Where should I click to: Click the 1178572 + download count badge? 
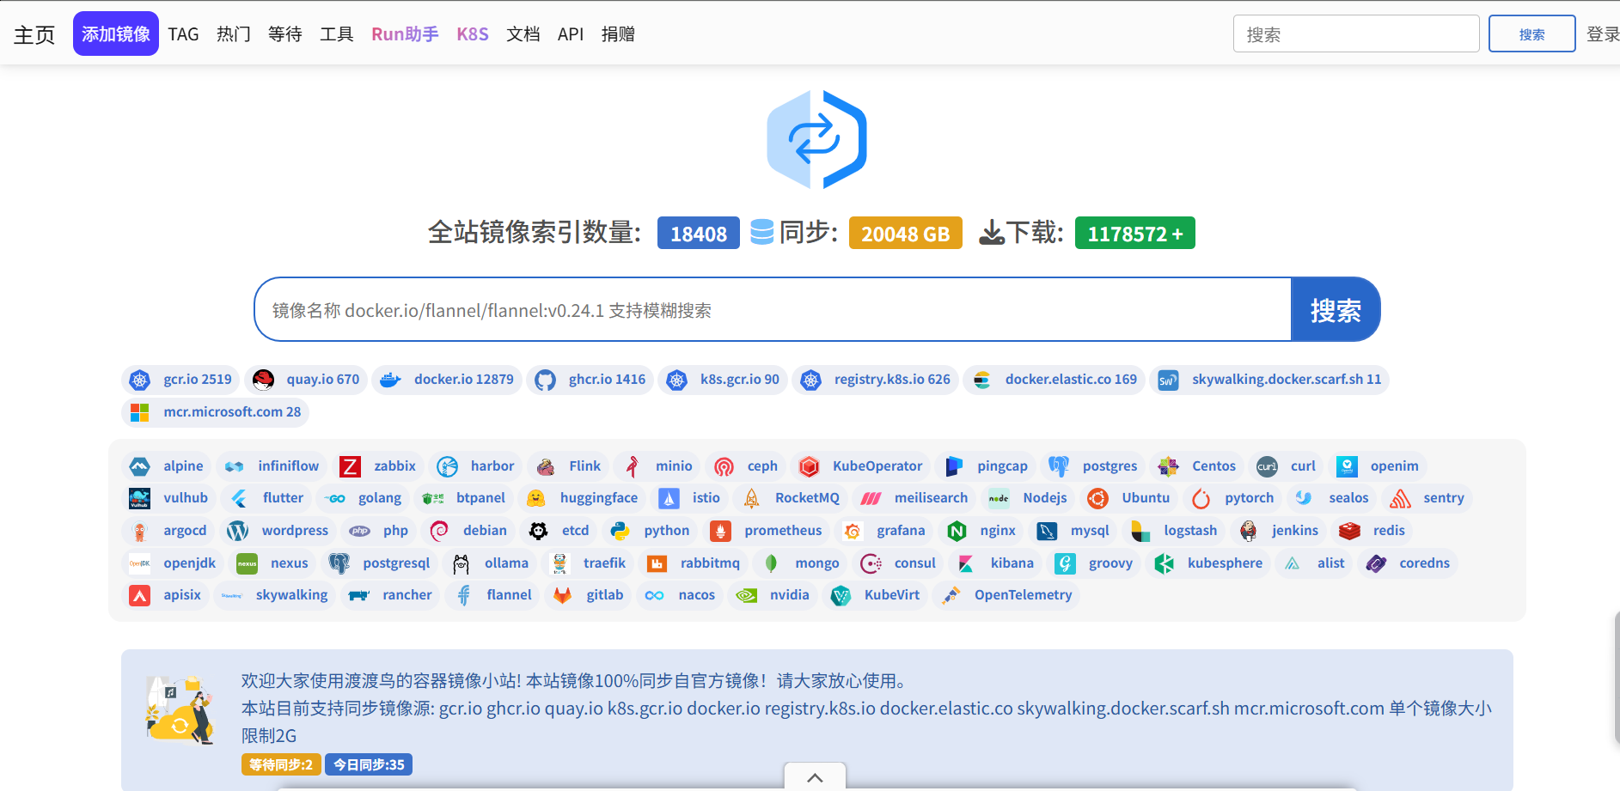(1135, 233)
